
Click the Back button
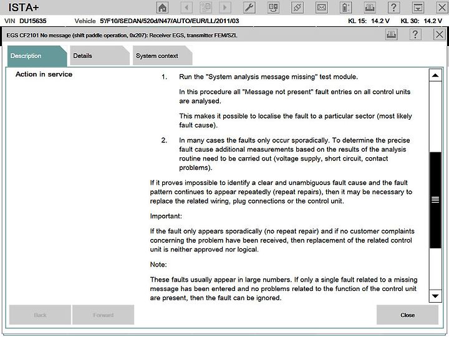pos(40,315)
